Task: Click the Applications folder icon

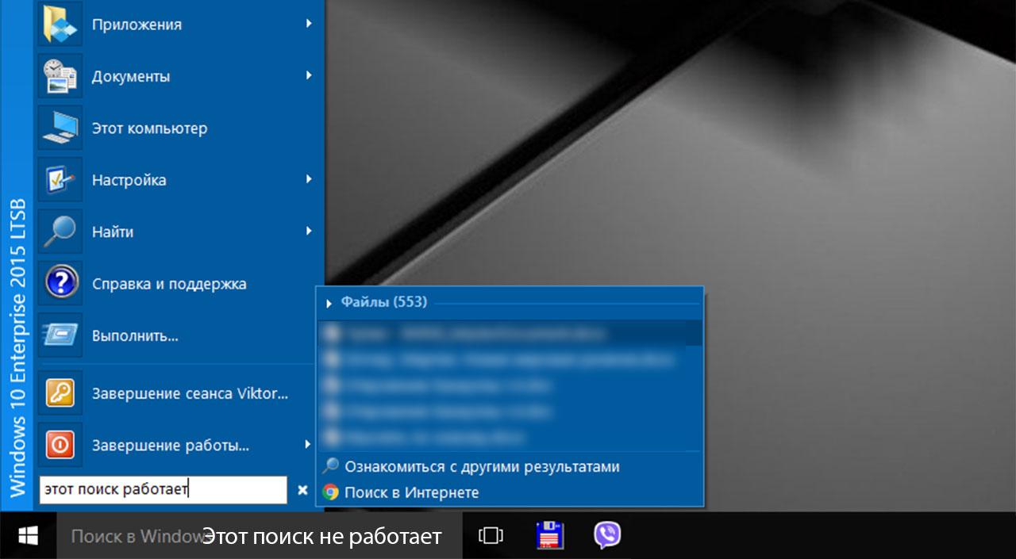Action: 60,25
